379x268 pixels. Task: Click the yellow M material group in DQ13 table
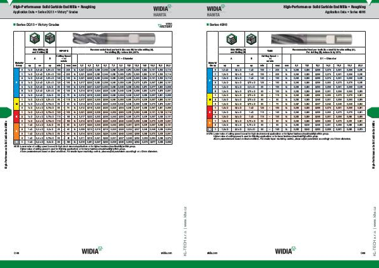pyautogui.click(x=16, y=104)
